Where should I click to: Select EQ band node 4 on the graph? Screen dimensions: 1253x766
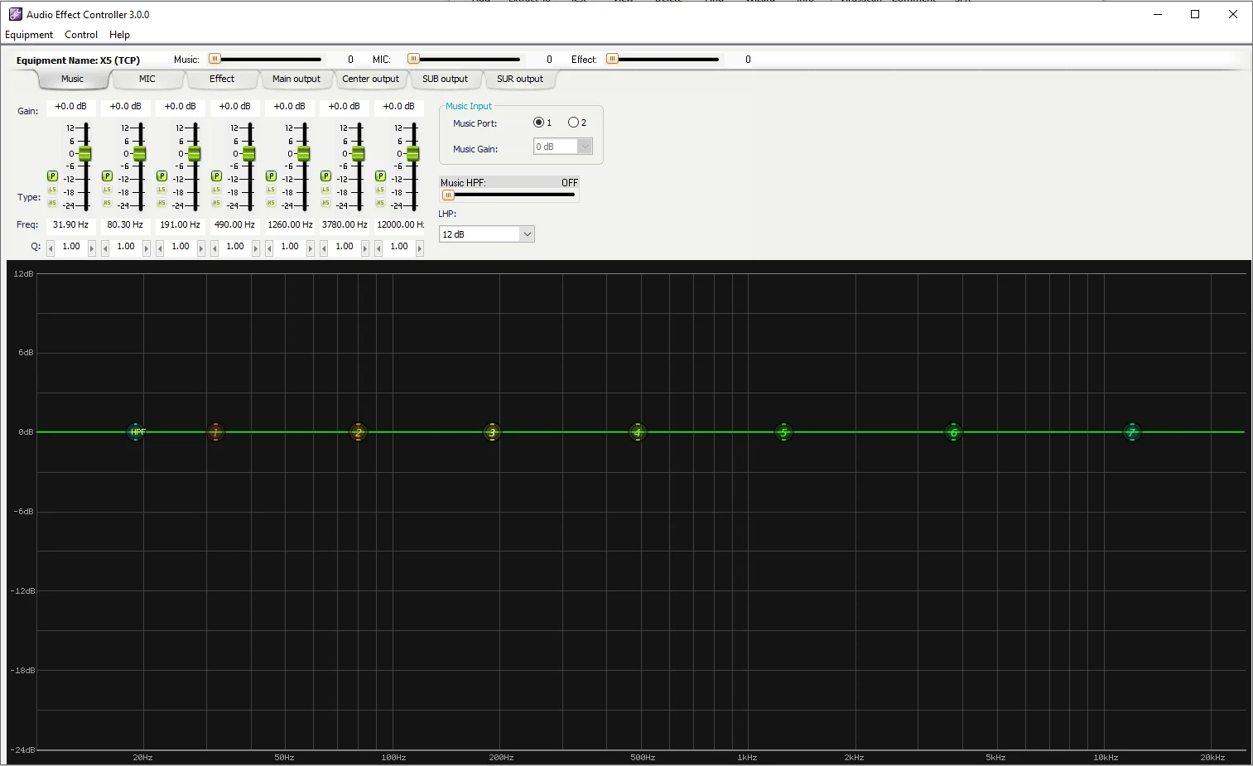click(637, 432)
